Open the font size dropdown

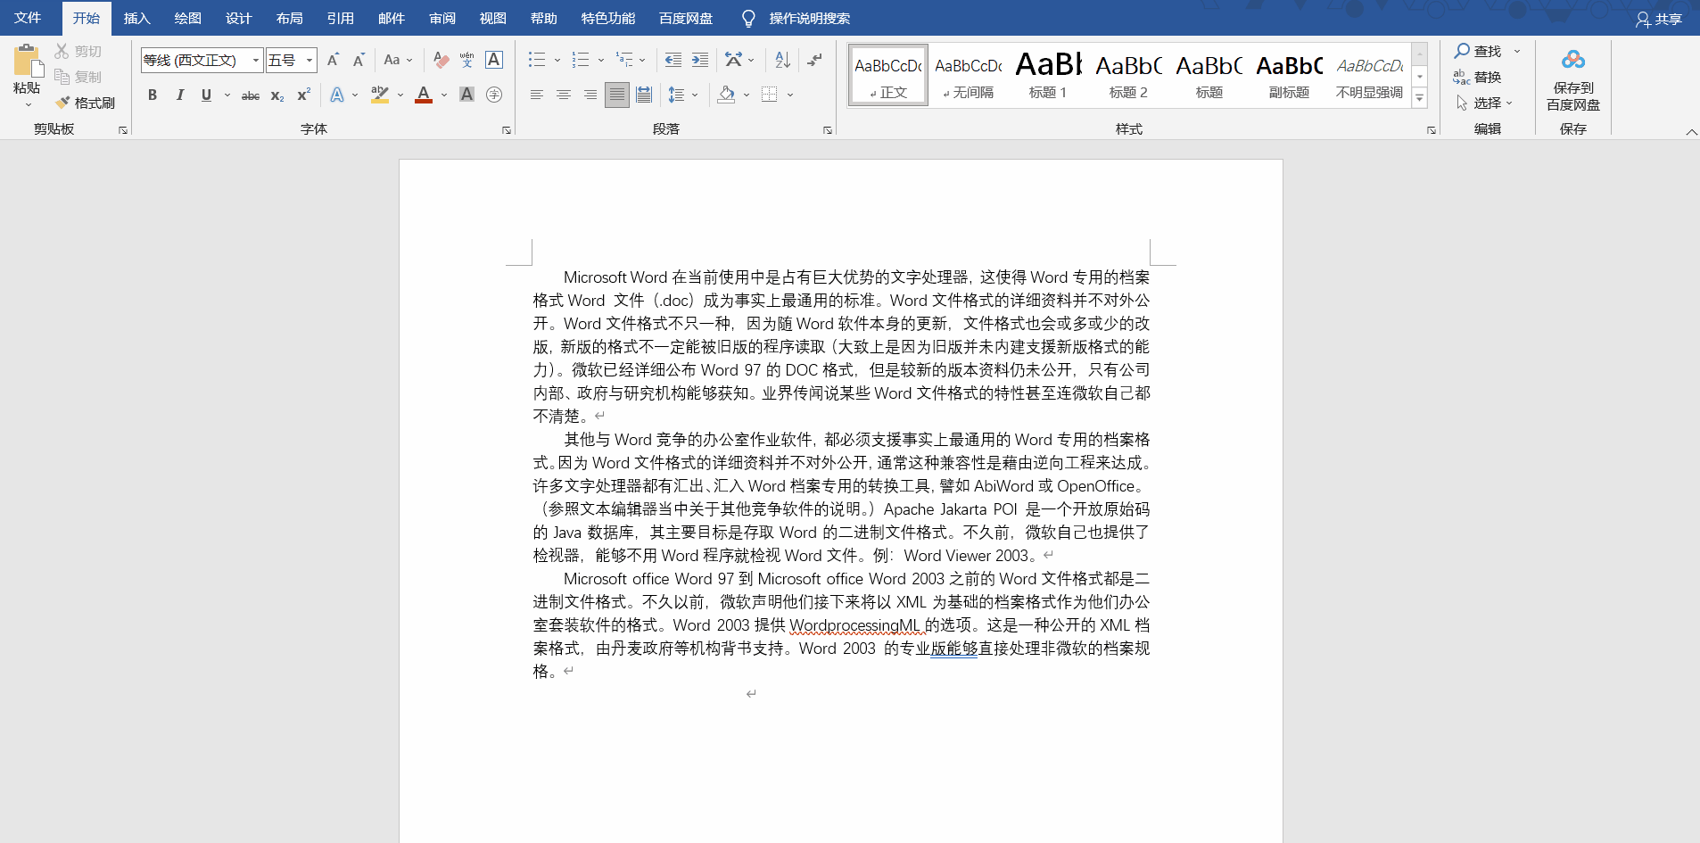tap(309, 60)
